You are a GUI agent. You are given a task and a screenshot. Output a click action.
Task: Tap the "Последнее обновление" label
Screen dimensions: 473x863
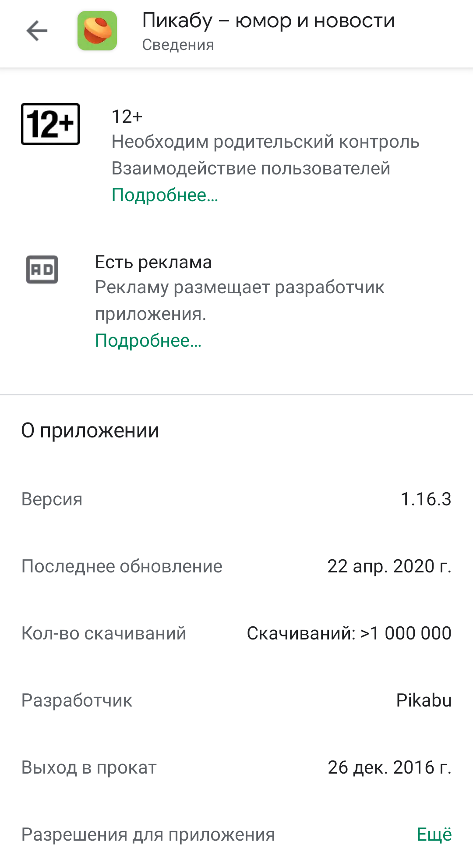[x=122, y=566]
